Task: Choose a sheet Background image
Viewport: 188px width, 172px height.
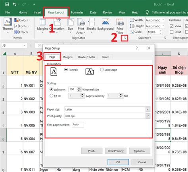Action: [106, 25]
